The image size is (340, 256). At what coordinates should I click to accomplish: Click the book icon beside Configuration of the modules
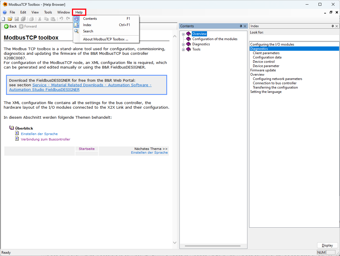(189, 39)
